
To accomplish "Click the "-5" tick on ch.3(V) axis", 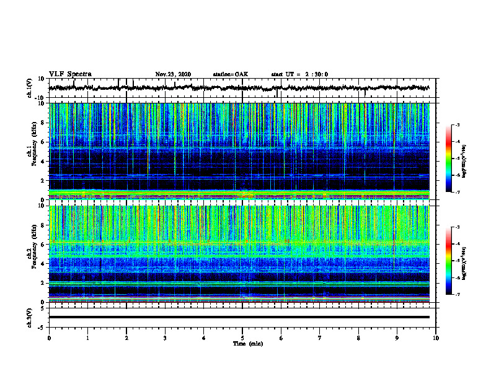I will pos(42,328).
